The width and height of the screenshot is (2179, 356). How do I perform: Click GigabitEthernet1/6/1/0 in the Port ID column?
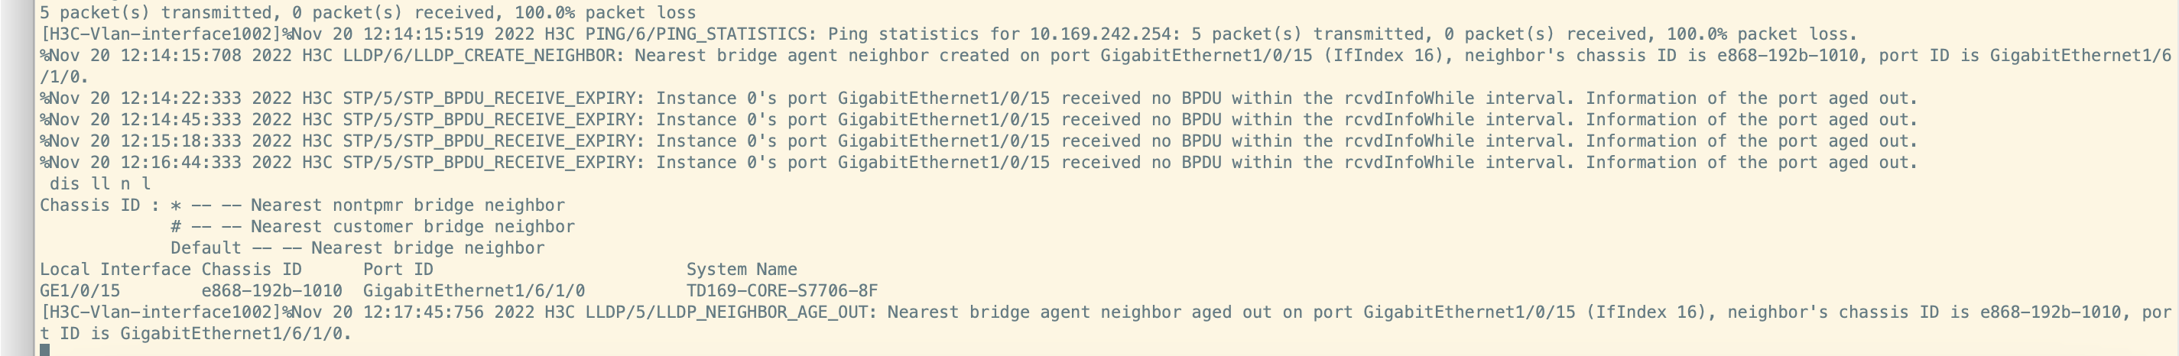474,291
